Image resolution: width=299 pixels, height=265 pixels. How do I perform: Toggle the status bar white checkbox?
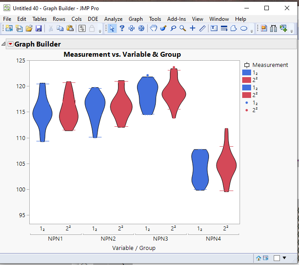pyautogui.click(x=277, y=258)
